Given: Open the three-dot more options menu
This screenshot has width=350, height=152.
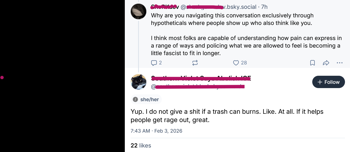Looking at the screenshot, I should click(x=339, y=63).
